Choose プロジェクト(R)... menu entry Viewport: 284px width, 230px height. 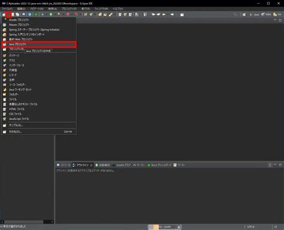click(x=39, y=49)
